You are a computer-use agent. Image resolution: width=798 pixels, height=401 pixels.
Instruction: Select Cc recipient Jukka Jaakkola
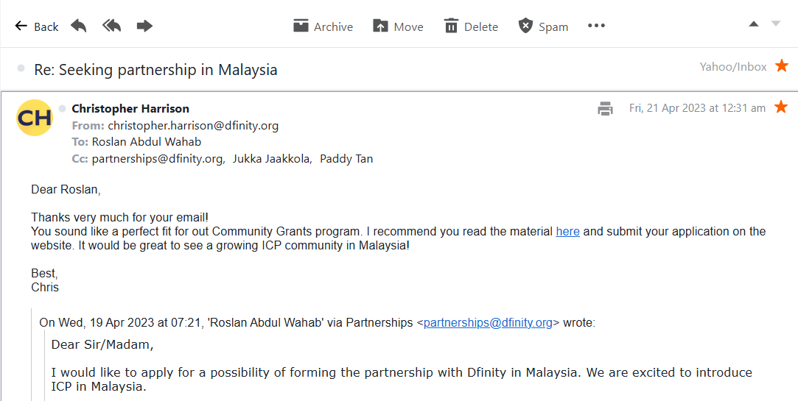(x=273, y=158)
